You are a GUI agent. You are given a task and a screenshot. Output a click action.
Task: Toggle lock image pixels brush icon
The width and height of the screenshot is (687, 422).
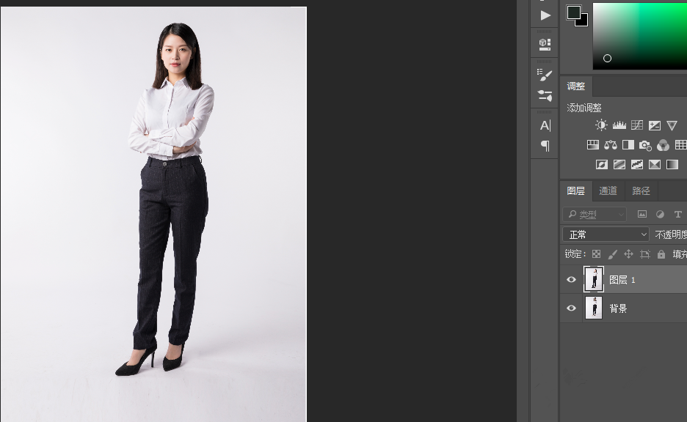tap(613, 254)
